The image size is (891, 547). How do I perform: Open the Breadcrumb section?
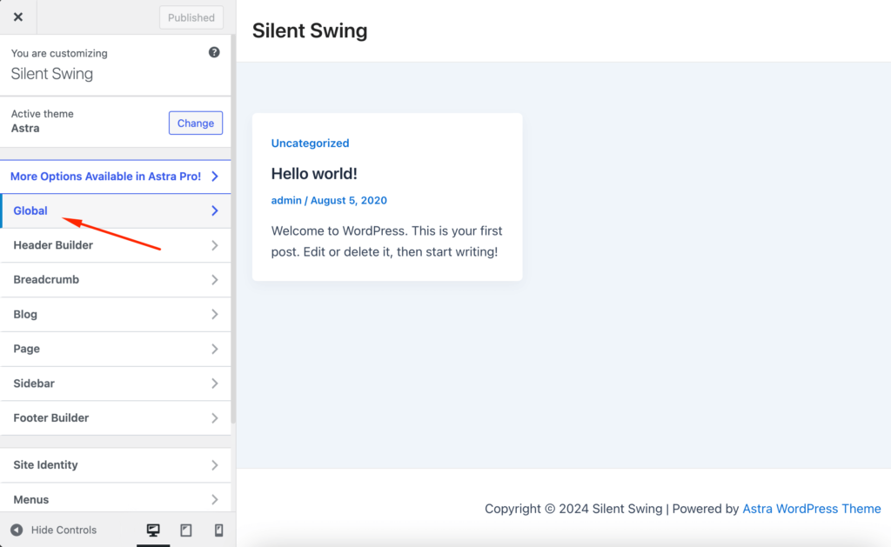coord(116,279)
